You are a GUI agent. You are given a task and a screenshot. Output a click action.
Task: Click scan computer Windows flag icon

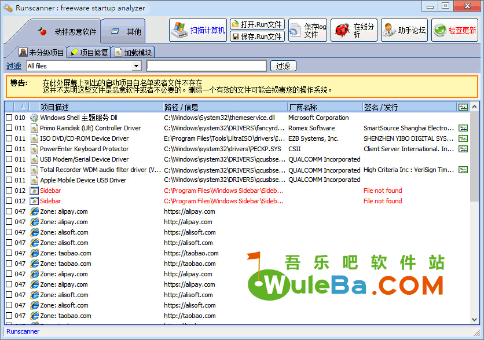(x=179, y=30)
